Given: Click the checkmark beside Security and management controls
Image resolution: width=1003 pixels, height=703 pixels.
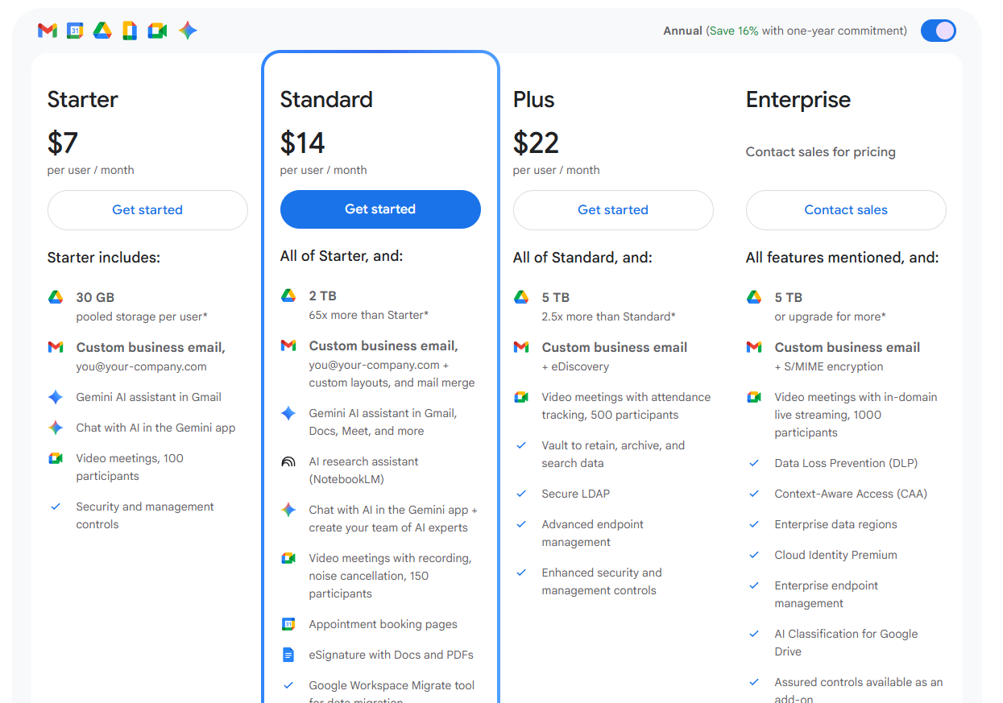Looking at the screenshot, I should 56,507.
